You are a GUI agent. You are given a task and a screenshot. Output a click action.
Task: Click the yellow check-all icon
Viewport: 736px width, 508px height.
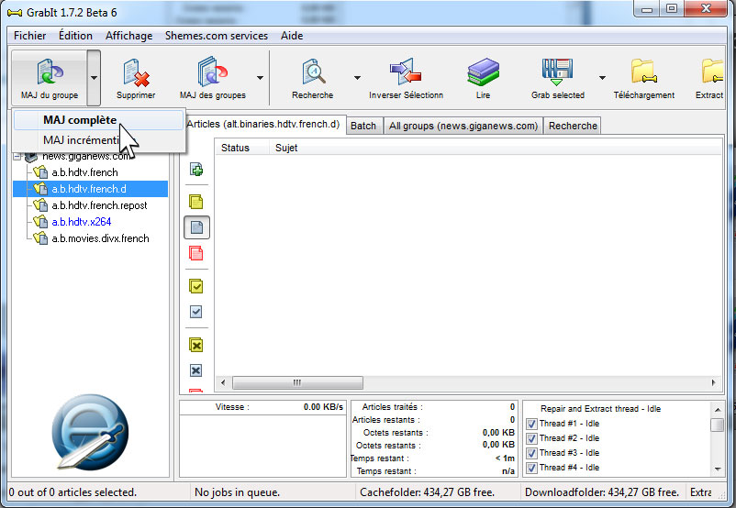[195, 286]
